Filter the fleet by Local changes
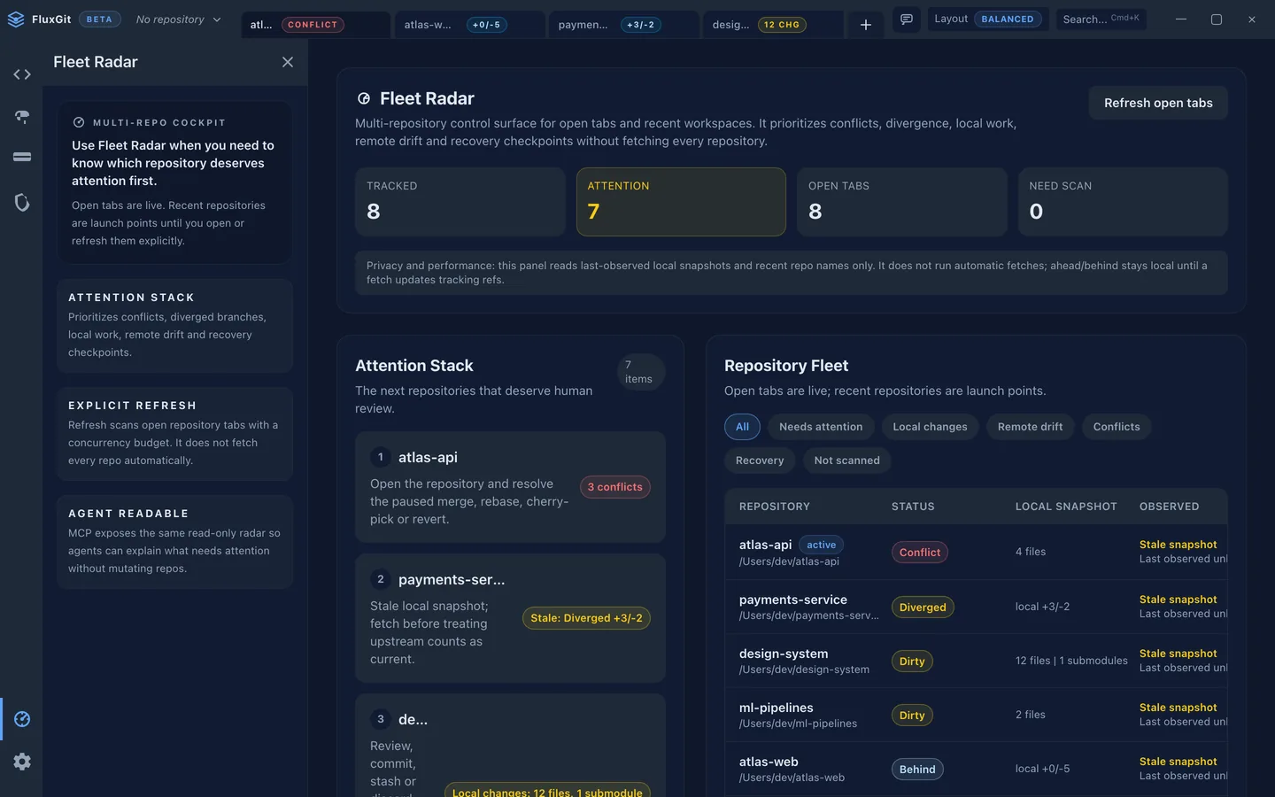 point(930,427)
